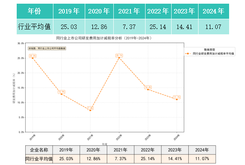Click the 2021 lowest data point marker
Viewport: 245px width, 165px height.
[90, 110]
